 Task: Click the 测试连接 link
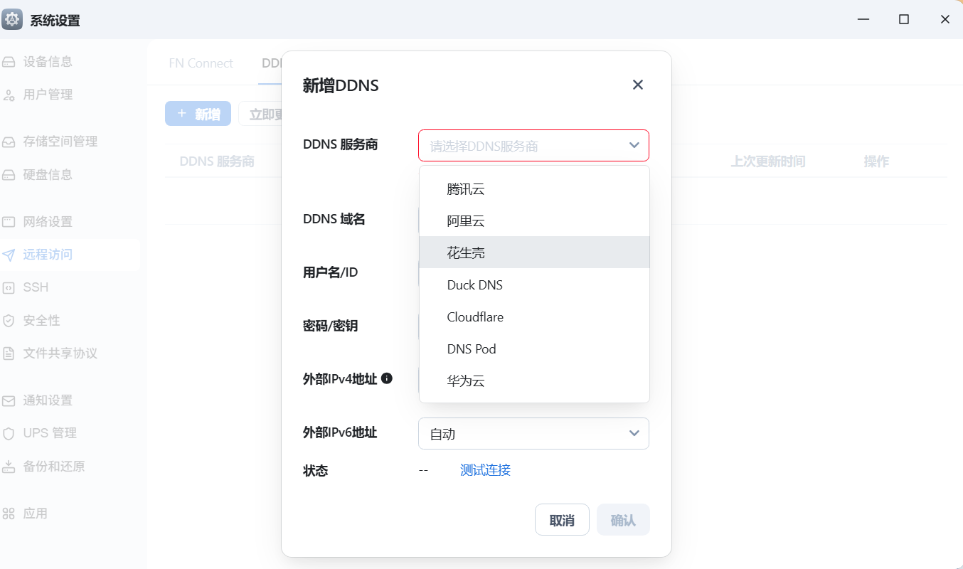(x=485, y=469)
